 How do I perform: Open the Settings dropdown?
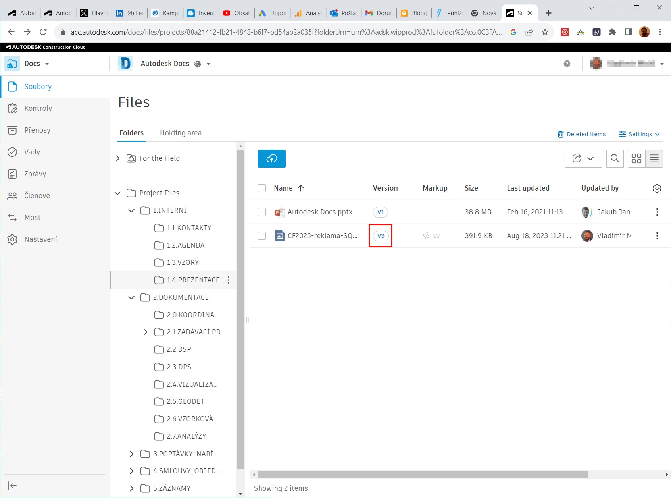coord(639,134)
